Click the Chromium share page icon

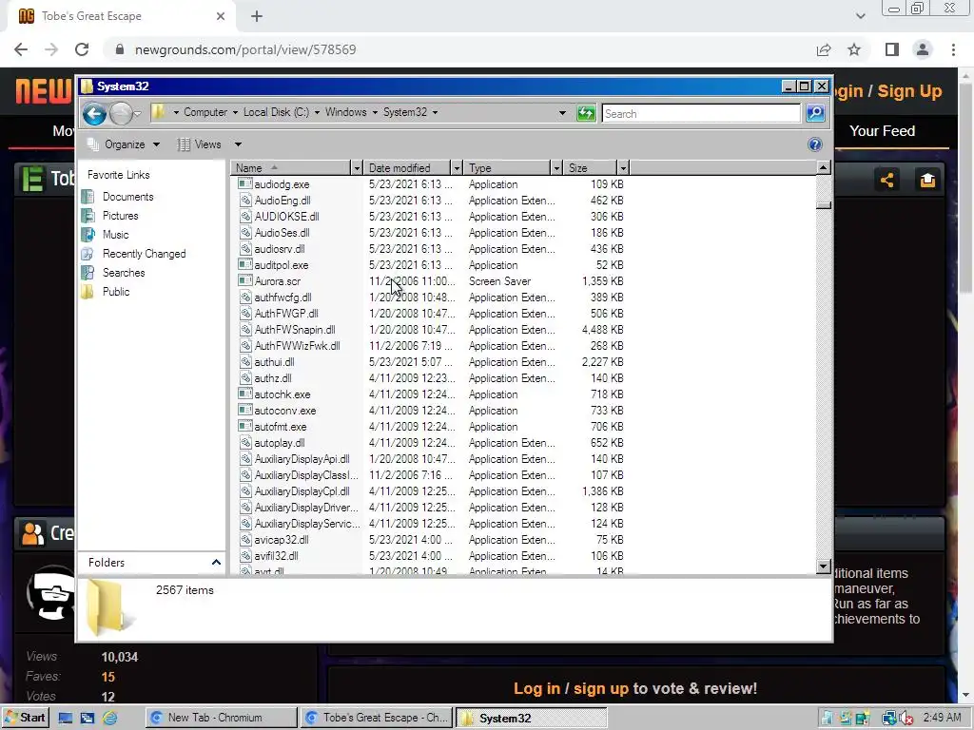pos(824,49)
